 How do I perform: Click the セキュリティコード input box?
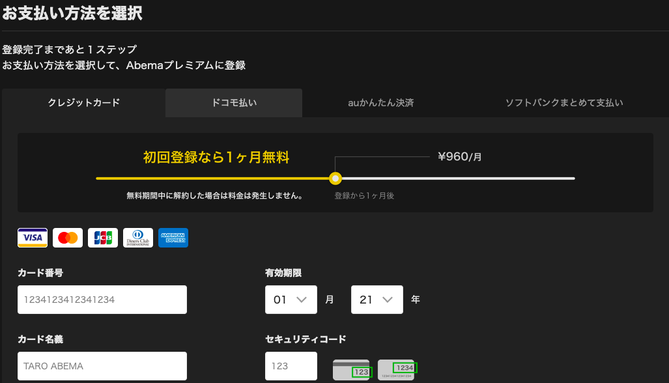point(291,366)
